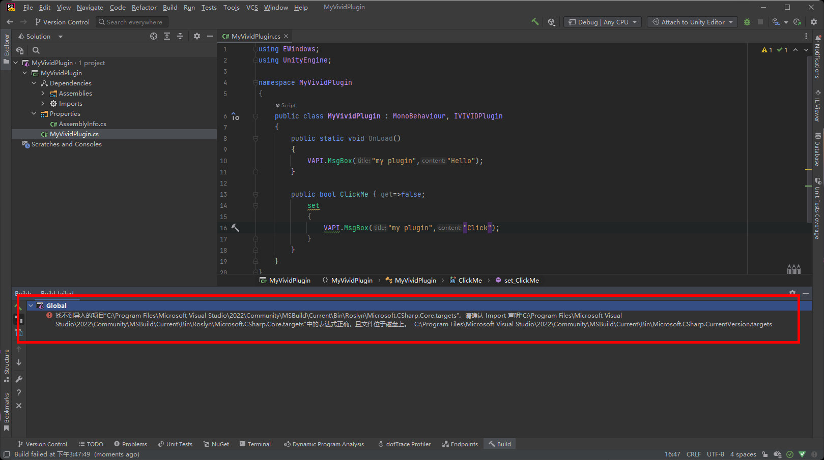Image resolution: width=824 pixels, height=460 pixels.
Task: Click the implements gutter icon on line 6
Action: 235,116
